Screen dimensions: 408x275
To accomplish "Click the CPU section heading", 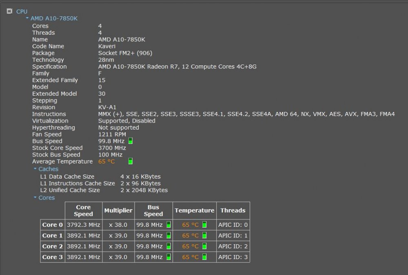I will tap(22, 11).
